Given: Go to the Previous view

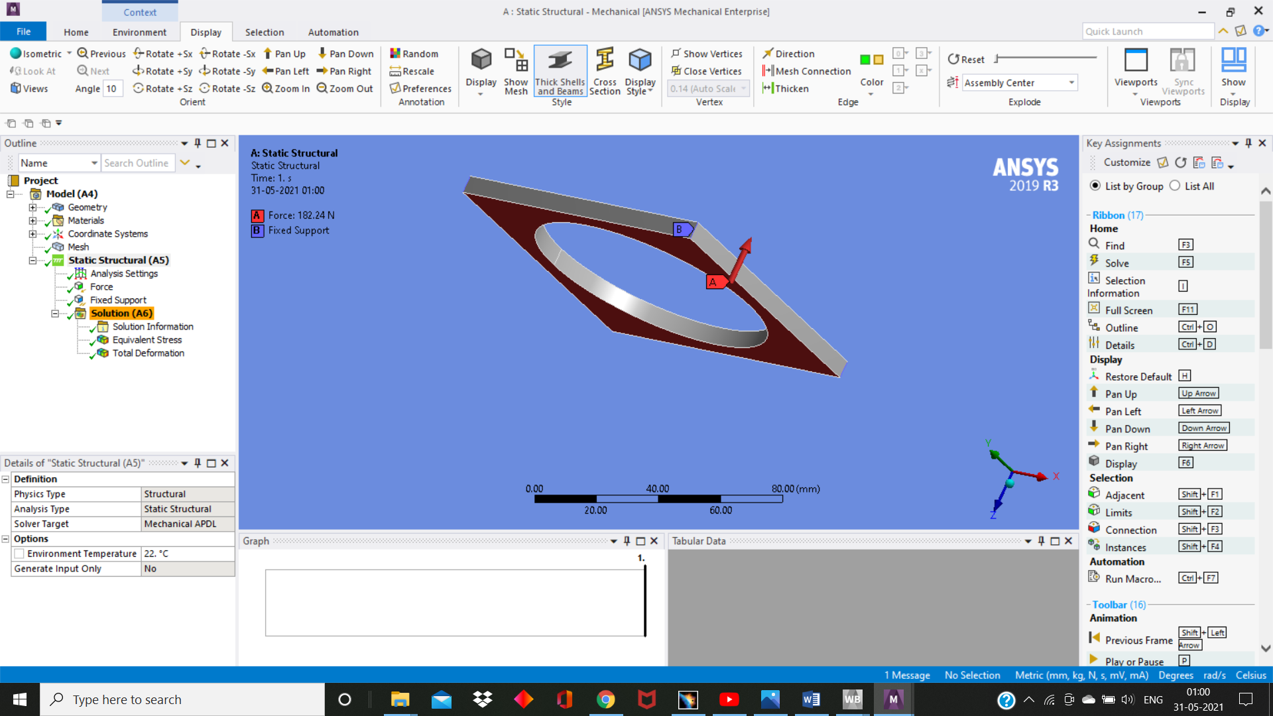Looking at the screenshot, I should click(x=101, y=54).
